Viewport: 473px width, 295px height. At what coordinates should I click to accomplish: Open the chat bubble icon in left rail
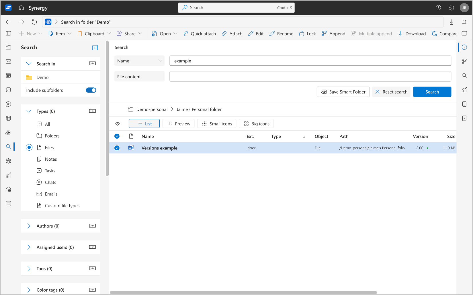click(8, 104)
